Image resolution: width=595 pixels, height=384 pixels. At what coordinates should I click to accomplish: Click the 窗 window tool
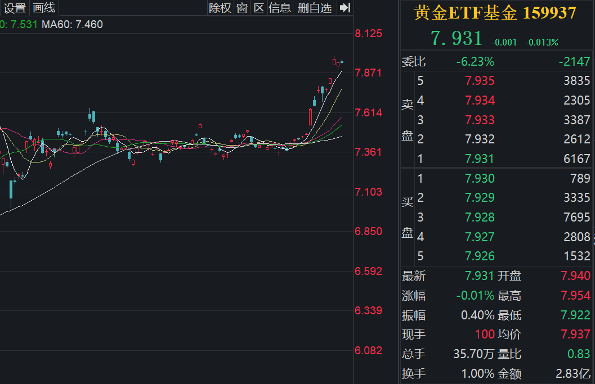coord(241,8)
